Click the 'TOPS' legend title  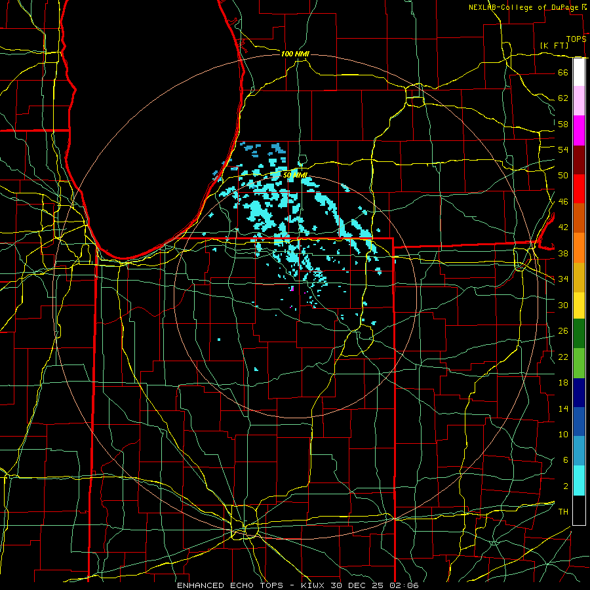(x=576, y=39)
